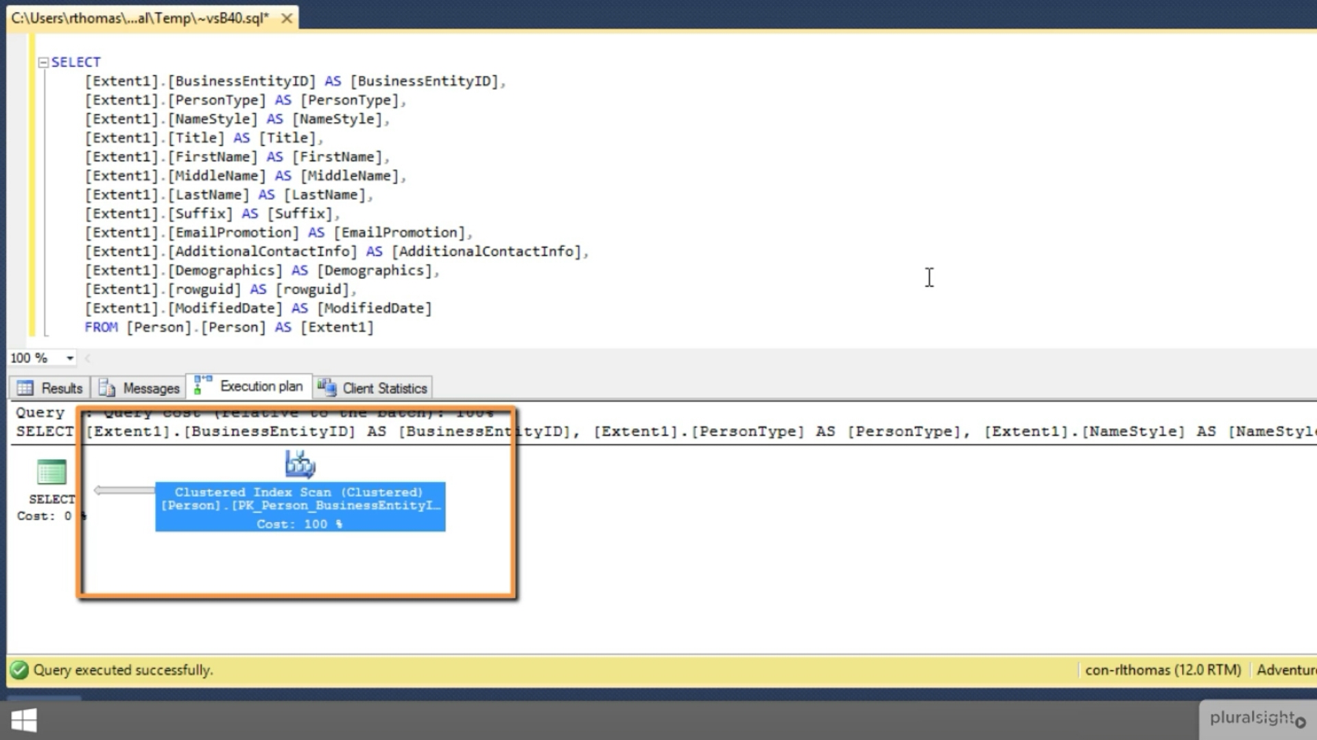Viewport: 1317px width, 740px height.
Task: Click the Adventure database status entry
Action: click(x=1286, y=670)
